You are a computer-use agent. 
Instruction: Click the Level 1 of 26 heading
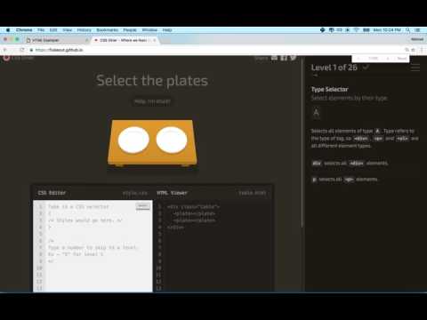[x=334, y=68]
